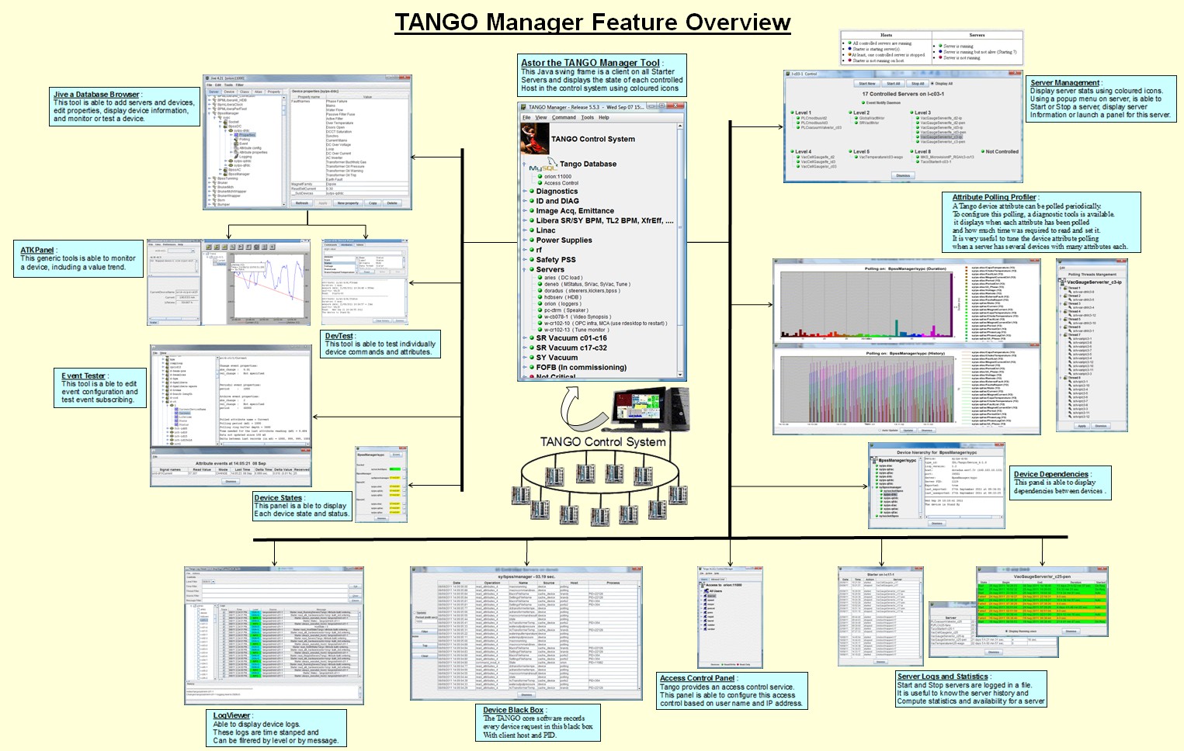Click the green LED beside Power Supplies

532,241
